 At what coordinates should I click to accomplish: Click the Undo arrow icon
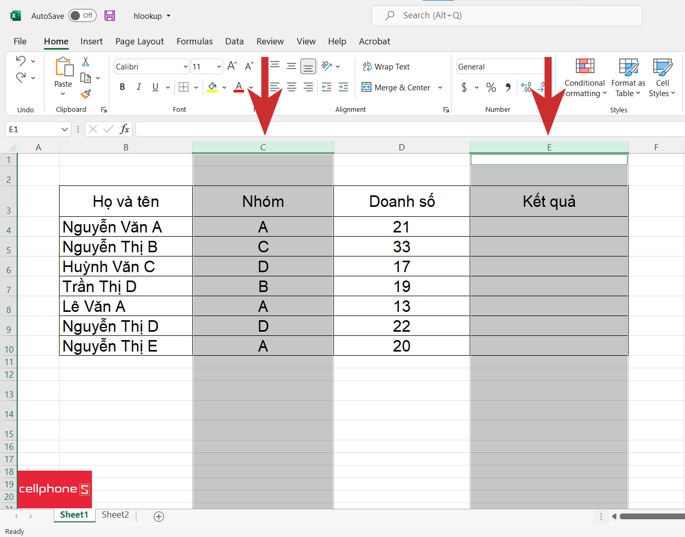pyautogui.click(x=20, y=61)
